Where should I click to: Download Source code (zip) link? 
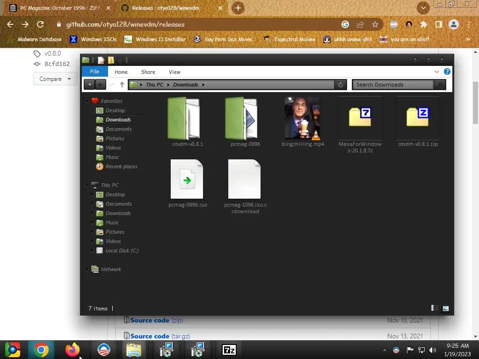[x=156, y=320]
